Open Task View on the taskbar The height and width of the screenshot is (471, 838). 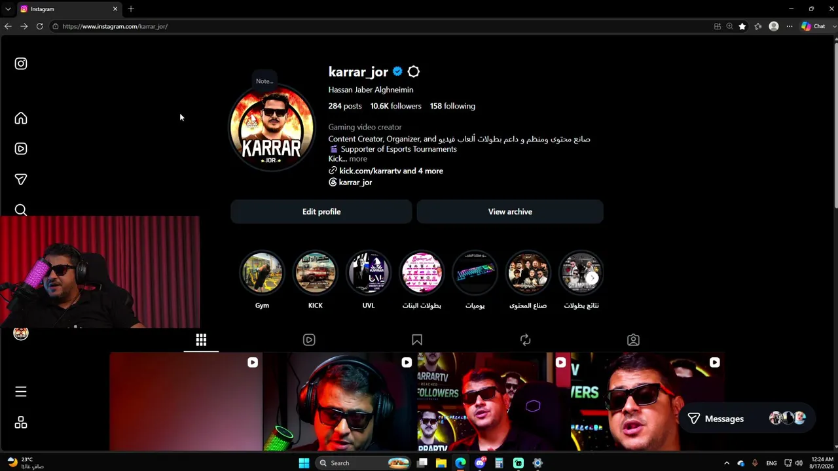(x=422, y=463)
